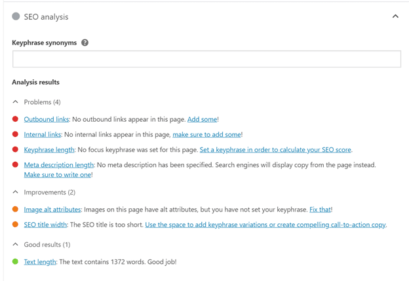Click the gray SEO analysis score indicator
The height and width of the screenshot is (281, 409).
click(x=16, y=16)
